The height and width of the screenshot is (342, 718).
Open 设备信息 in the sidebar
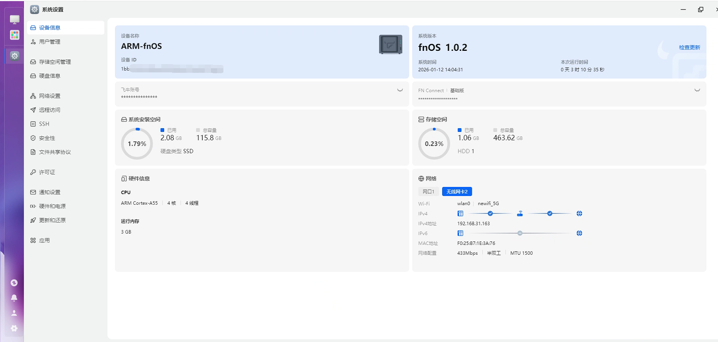66,28
